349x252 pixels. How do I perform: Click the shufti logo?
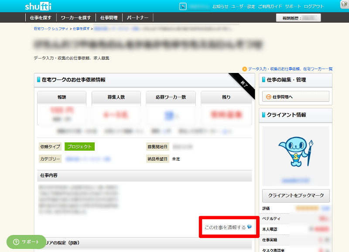coord(38,6)
